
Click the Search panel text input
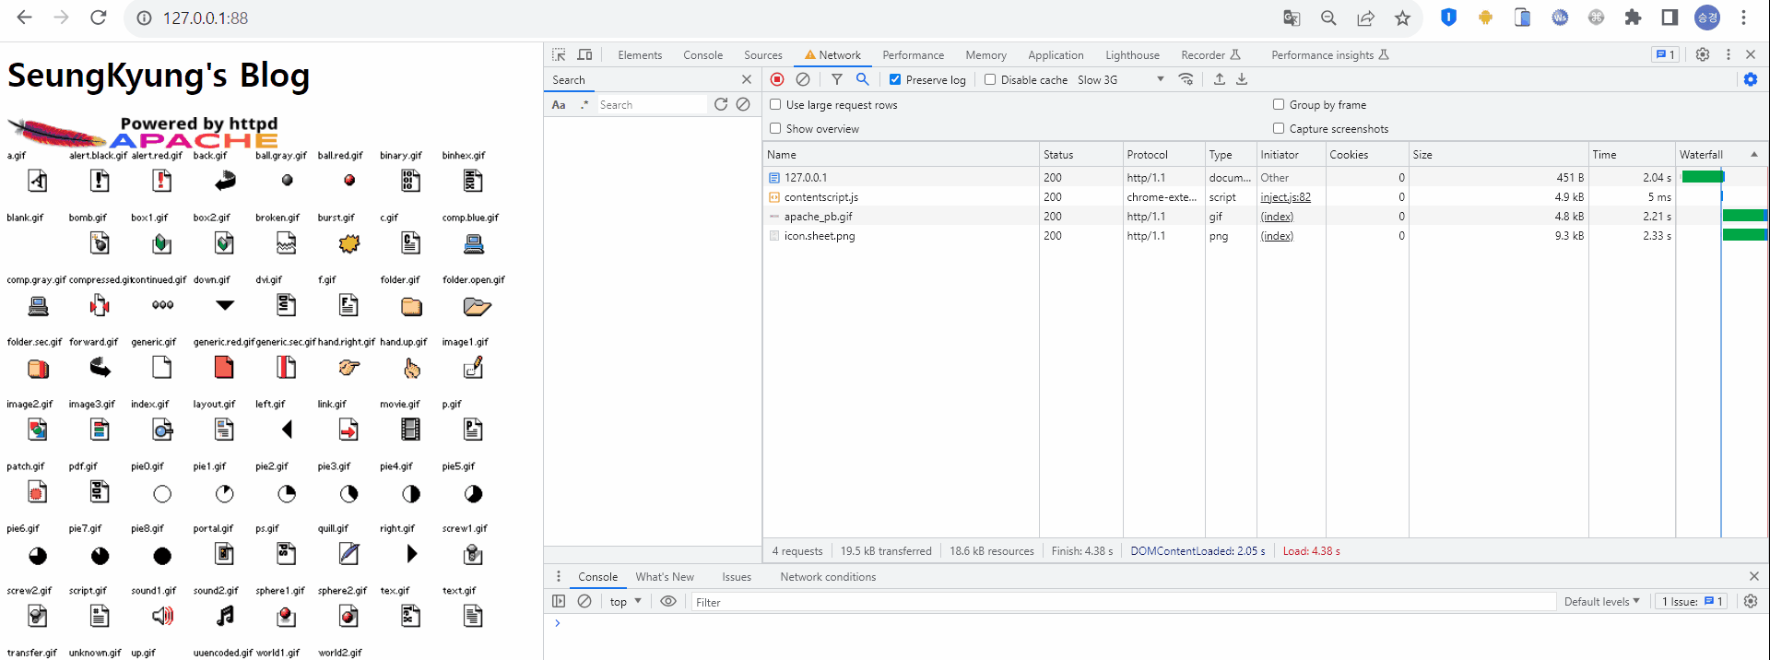tap(651, 104)
